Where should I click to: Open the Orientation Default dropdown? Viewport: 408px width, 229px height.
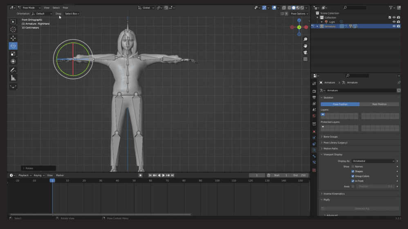pyautogui.click(x=42, y=13)
